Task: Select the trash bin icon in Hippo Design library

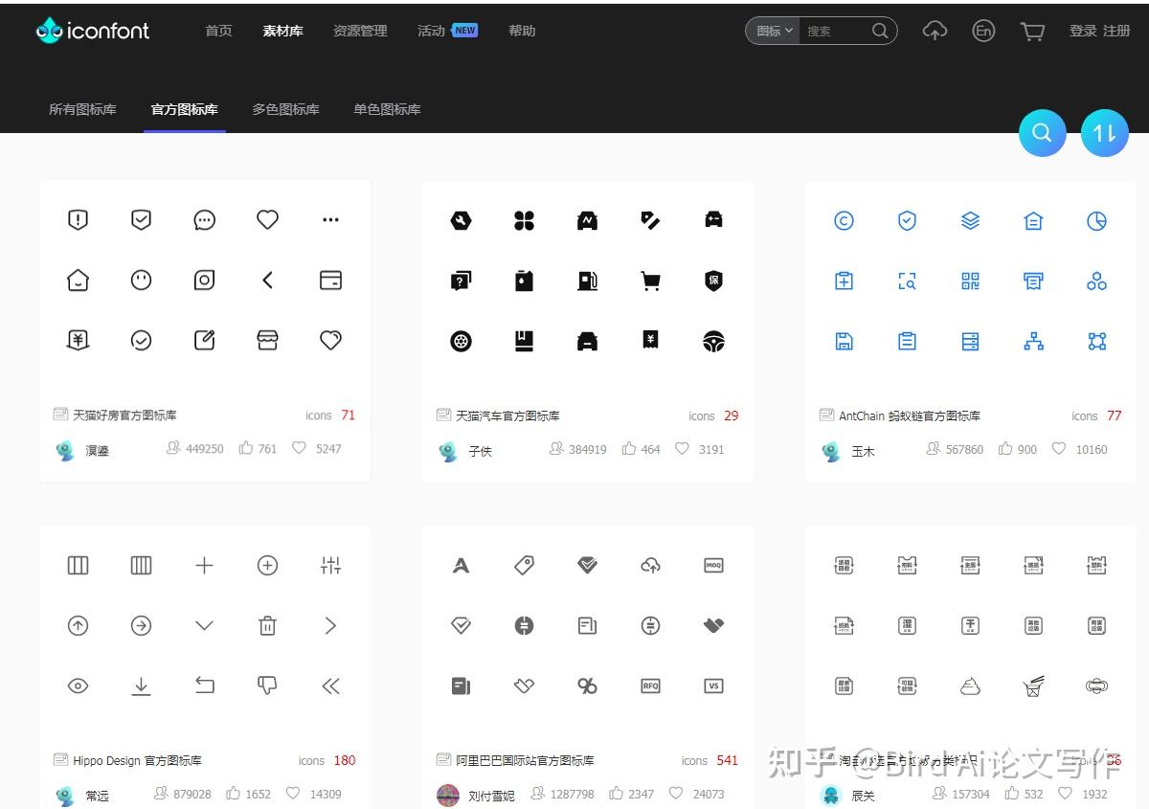Action: [267, 625]
